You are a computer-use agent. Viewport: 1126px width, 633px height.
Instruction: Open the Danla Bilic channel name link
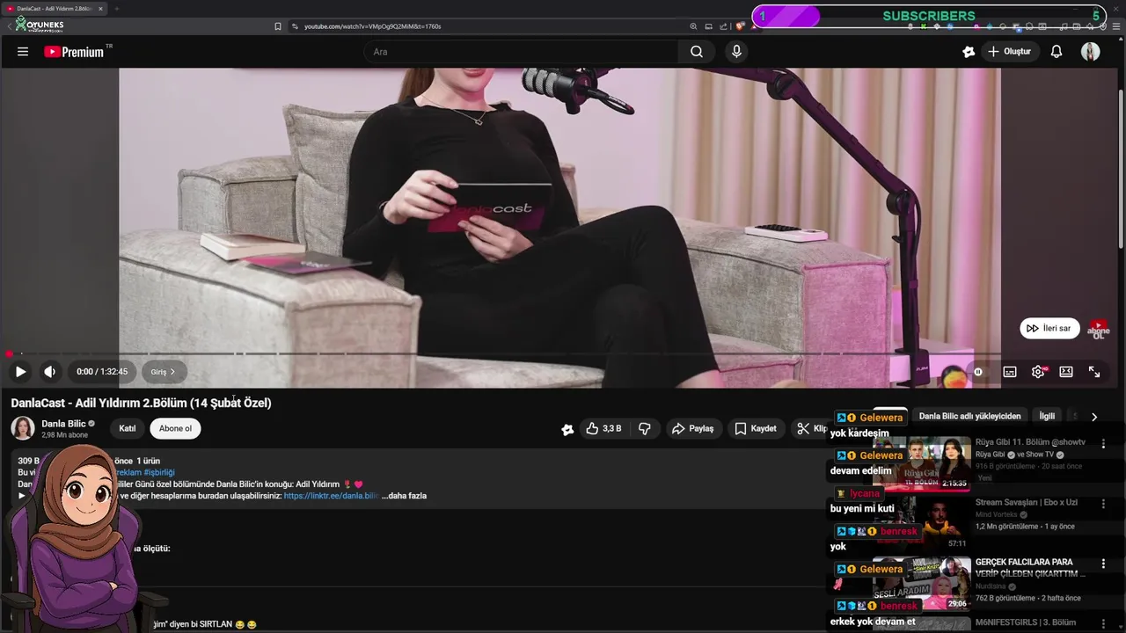point(63,424)
